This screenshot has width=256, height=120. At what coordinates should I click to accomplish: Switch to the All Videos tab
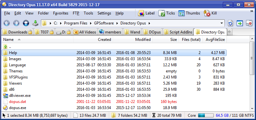coord(85,32)
